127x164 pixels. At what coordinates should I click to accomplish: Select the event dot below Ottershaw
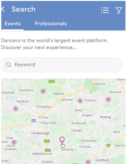[108, 100]
